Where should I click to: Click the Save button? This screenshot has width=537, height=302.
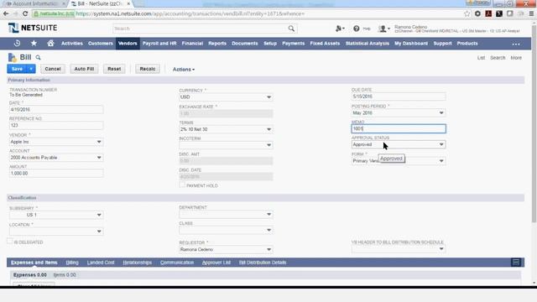(17, 69)
